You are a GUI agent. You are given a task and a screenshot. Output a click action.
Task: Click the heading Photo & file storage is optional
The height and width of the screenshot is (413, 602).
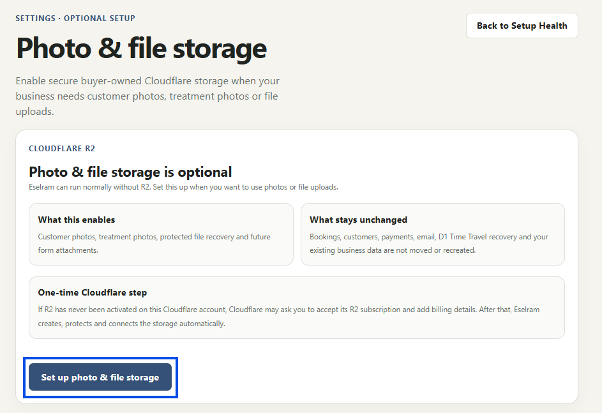(x=130, y=172)
